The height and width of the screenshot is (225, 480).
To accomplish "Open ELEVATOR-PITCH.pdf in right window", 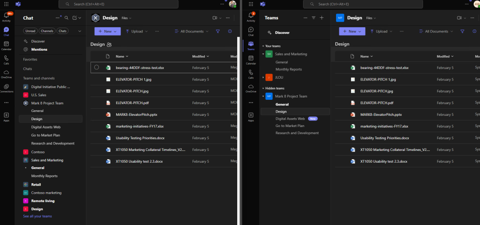I will click(x=377, y=103).
